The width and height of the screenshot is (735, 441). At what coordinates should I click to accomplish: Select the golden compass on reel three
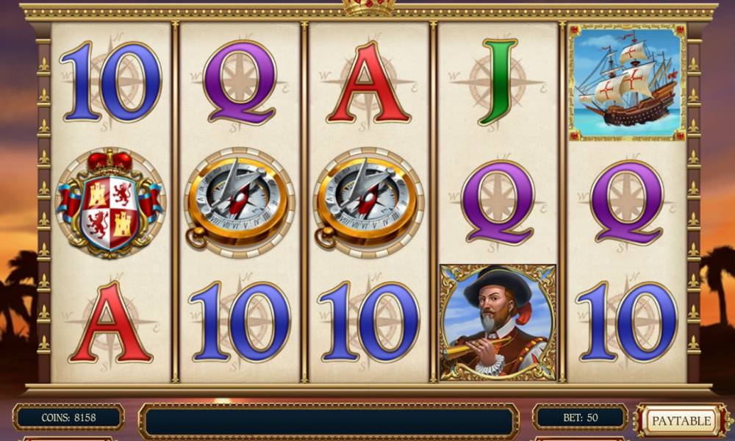pos(368,202)
